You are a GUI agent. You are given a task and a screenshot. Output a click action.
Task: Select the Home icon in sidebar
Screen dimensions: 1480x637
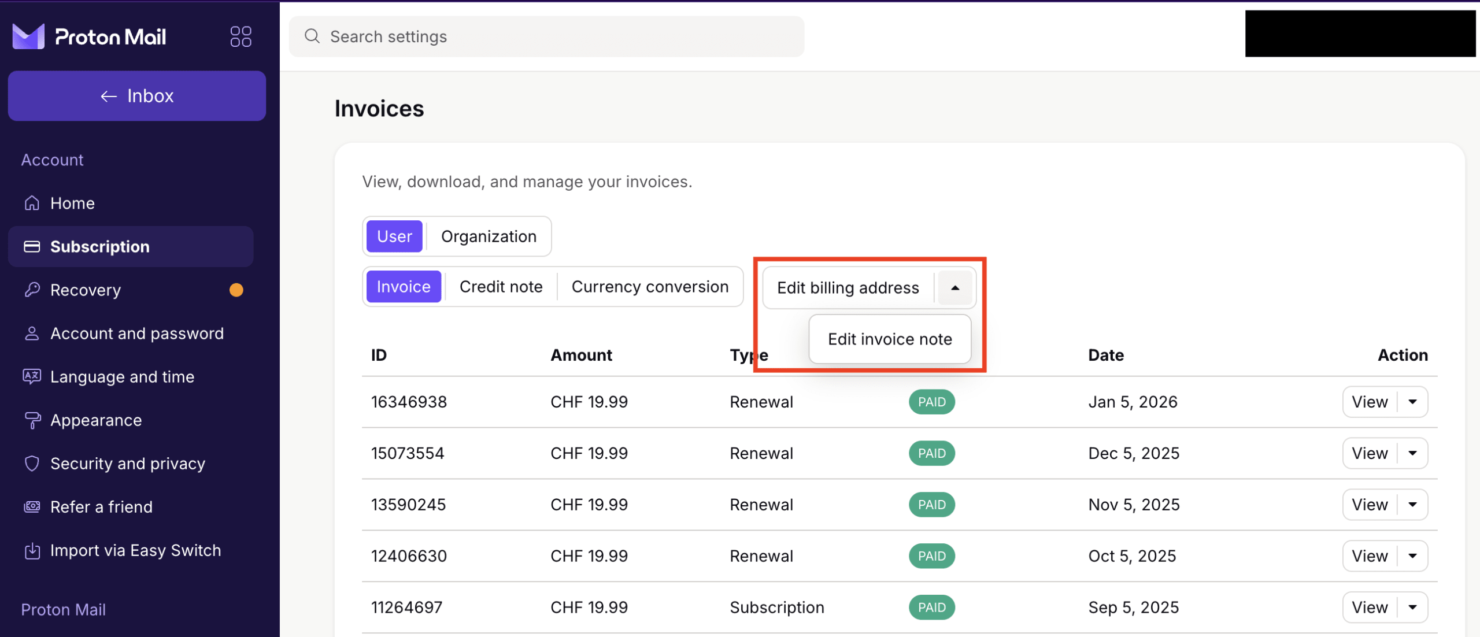[32, 203]
